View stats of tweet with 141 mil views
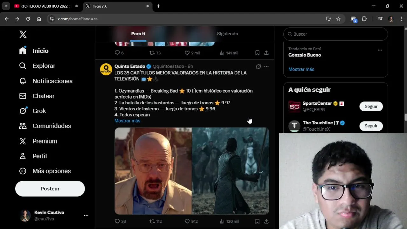407x229 pixels. coord(229,53)
